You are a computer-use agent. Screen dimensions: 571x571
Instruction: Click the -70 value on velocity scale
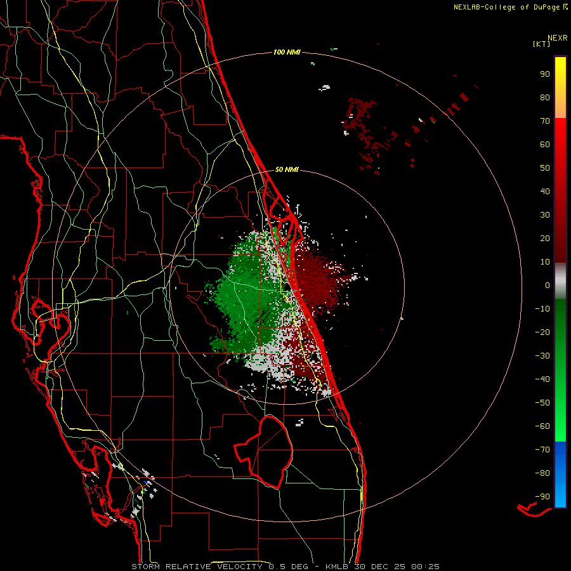pyautogui.click(x=542, y=450)
